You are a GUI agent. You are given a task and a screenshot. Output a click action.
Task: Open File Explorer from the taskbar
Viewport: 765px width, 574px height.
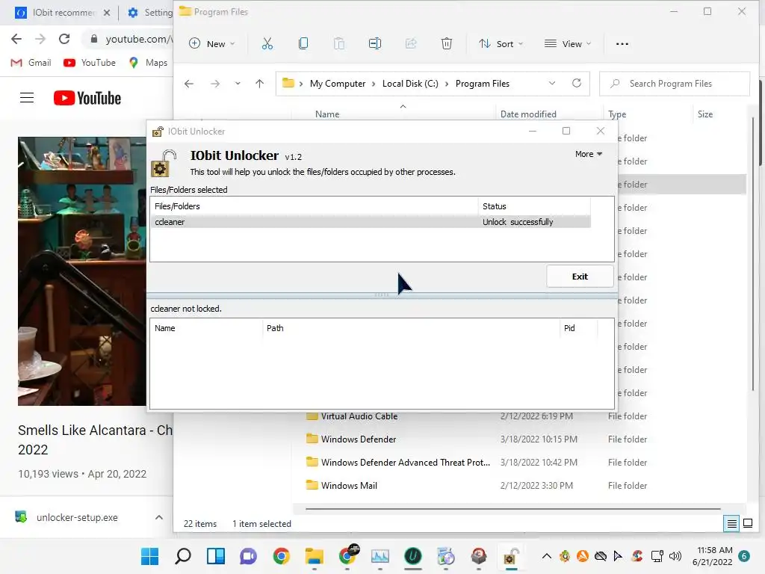click(x=315, y=556)
